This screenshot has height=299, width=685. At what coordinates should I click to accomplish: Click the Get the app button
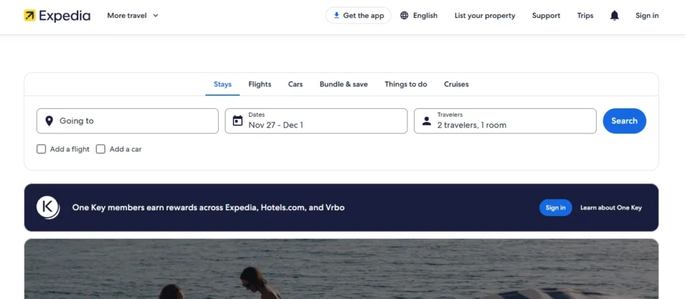[359, 16]
